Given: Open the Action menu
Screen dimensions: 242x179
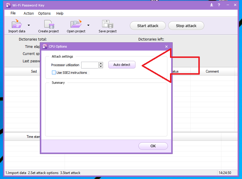Looking at the screenshot, I should [29, 13].
